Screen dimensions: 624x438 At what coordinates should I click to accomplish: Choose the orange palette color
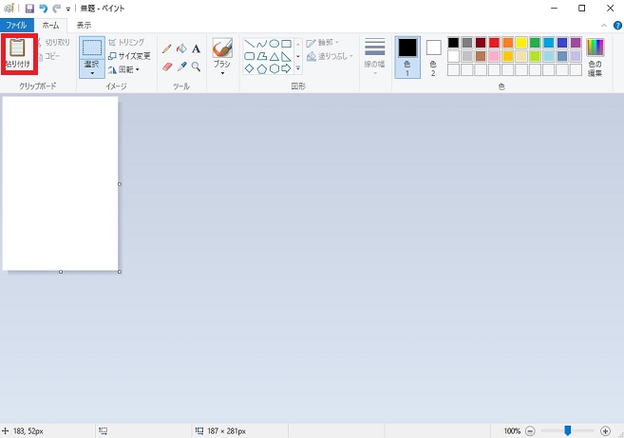(x=508, y=43)
